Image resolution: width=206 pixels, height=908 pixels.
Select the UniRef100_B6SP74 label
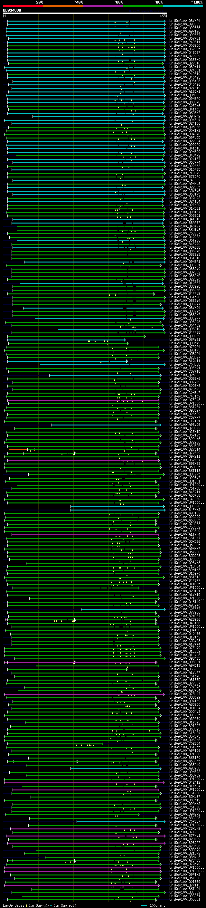[185, 162]
